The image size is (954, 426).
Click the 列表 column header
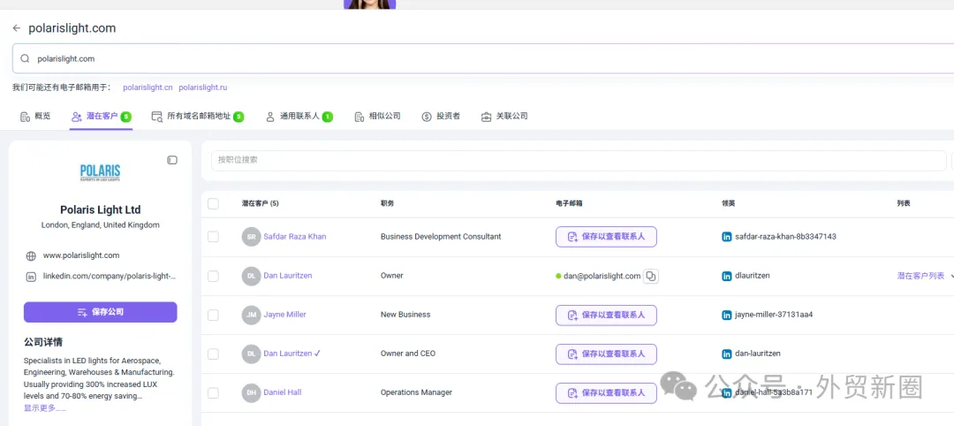click(904, 204)
